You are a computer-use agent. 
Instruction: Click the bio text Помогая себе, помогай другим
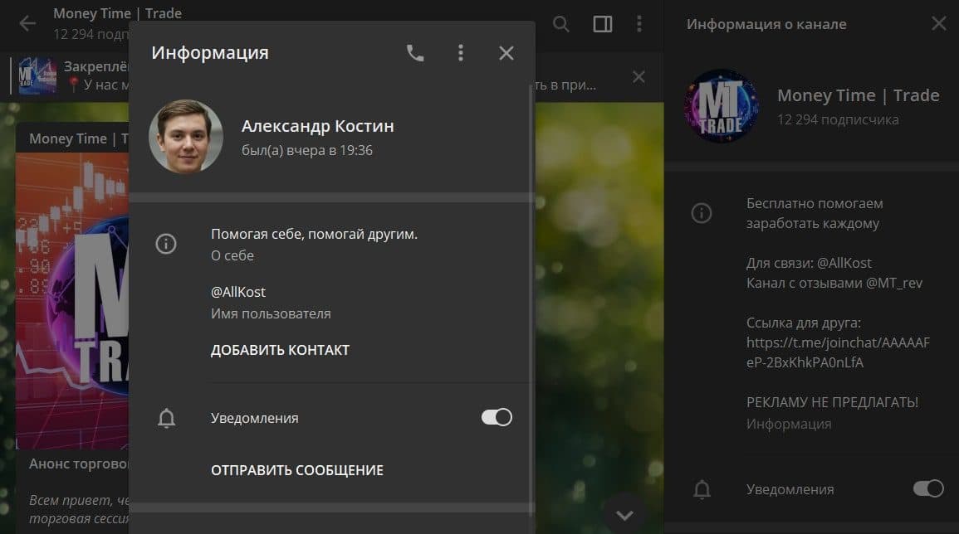tap(315, 234)
